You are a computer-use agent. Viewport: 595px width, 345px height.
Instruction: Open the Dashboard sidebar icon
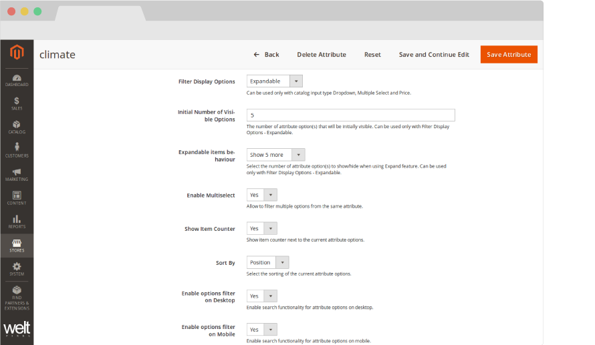17,80
